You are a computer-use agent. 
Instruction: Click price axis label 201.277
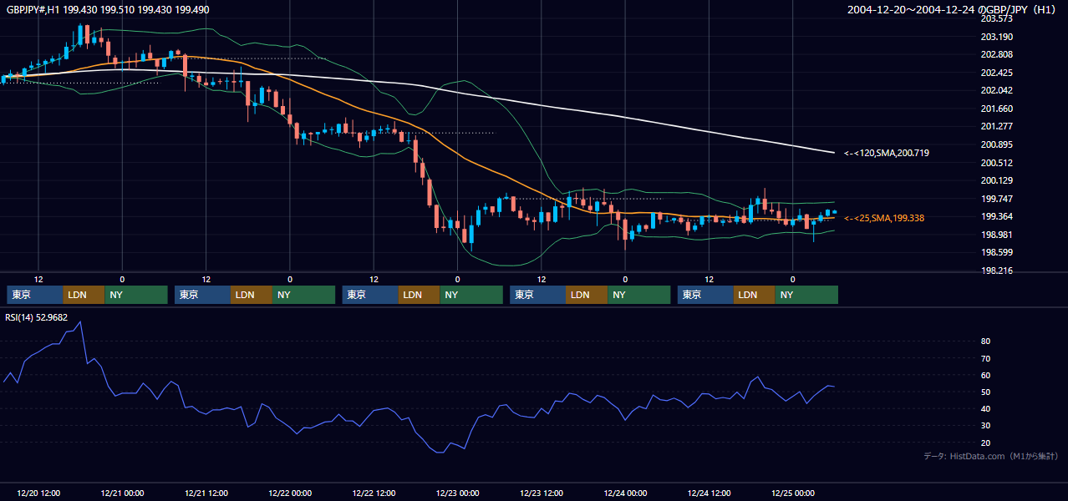coord(996,126)
